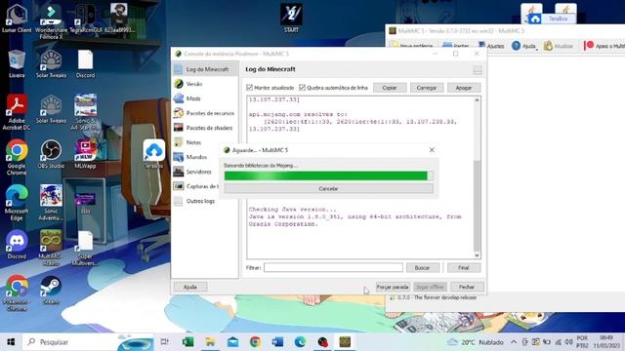Click Forçar parada button
This screenshot has height=351, width=625.
click(x=393, y=287)
